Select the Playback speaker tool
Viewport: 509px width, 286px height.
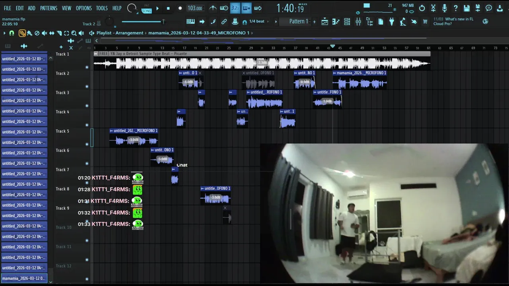(x=81, y=33)
